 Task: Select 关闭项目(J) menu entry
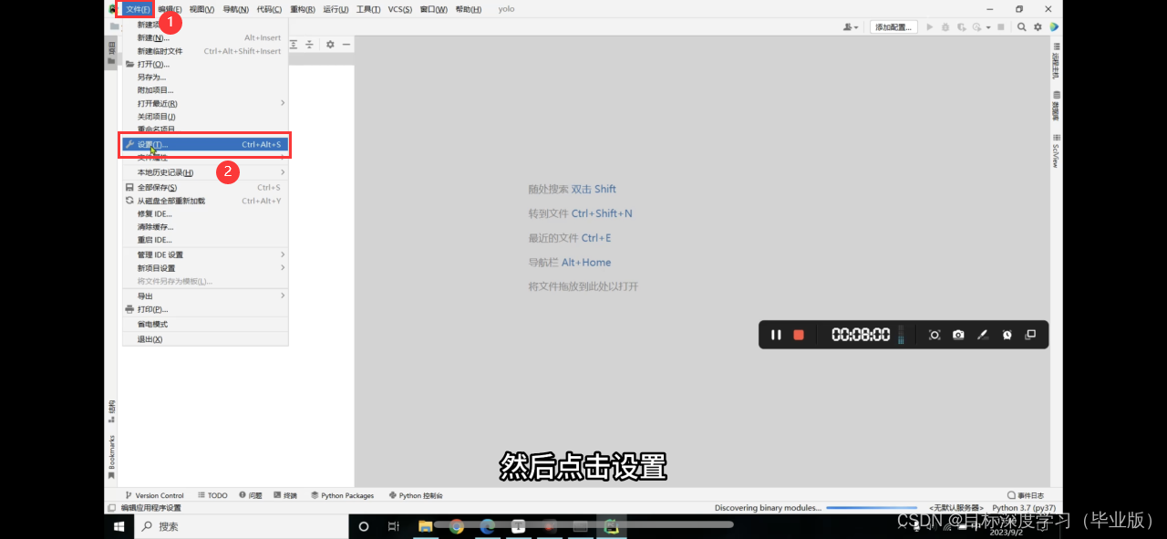click(x=205, y=117)
